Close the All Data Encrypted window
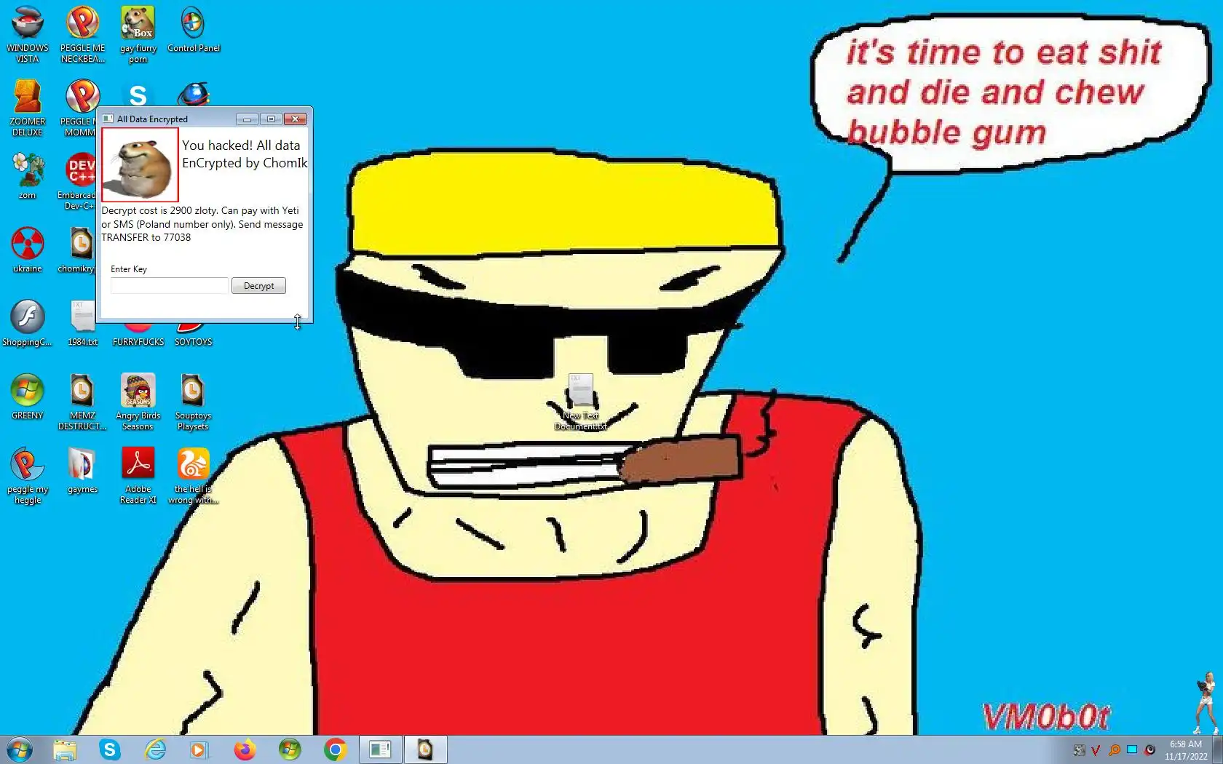This screenshot has width=1223, height=764. click(295, 119)
